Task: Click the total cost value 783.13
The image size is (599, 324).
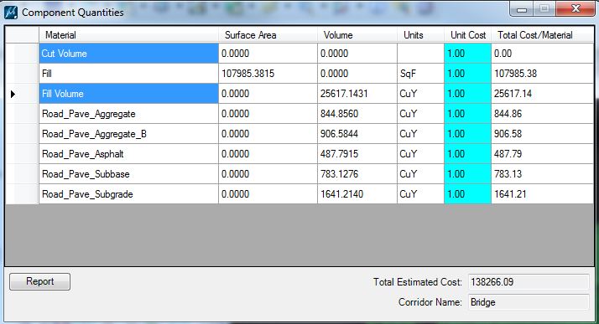Action: click(508, 174)
